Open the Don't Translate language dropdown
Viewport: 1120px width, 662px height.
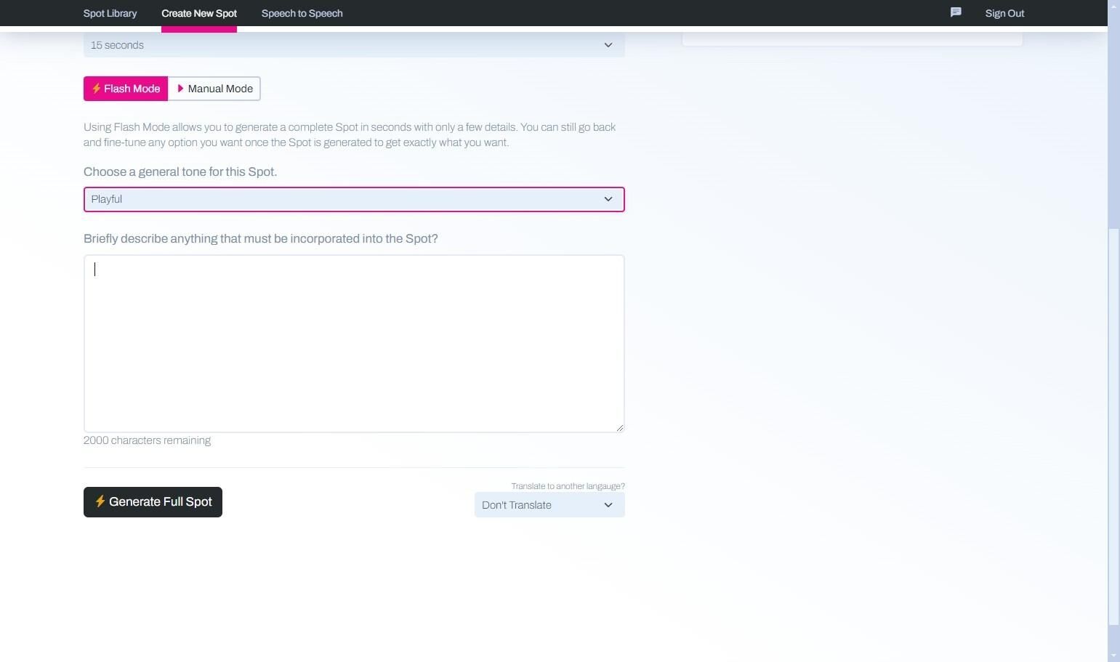549,505
